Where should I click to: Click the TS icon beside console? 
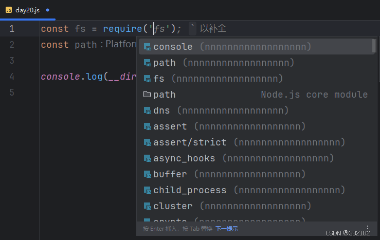point(148,47)
